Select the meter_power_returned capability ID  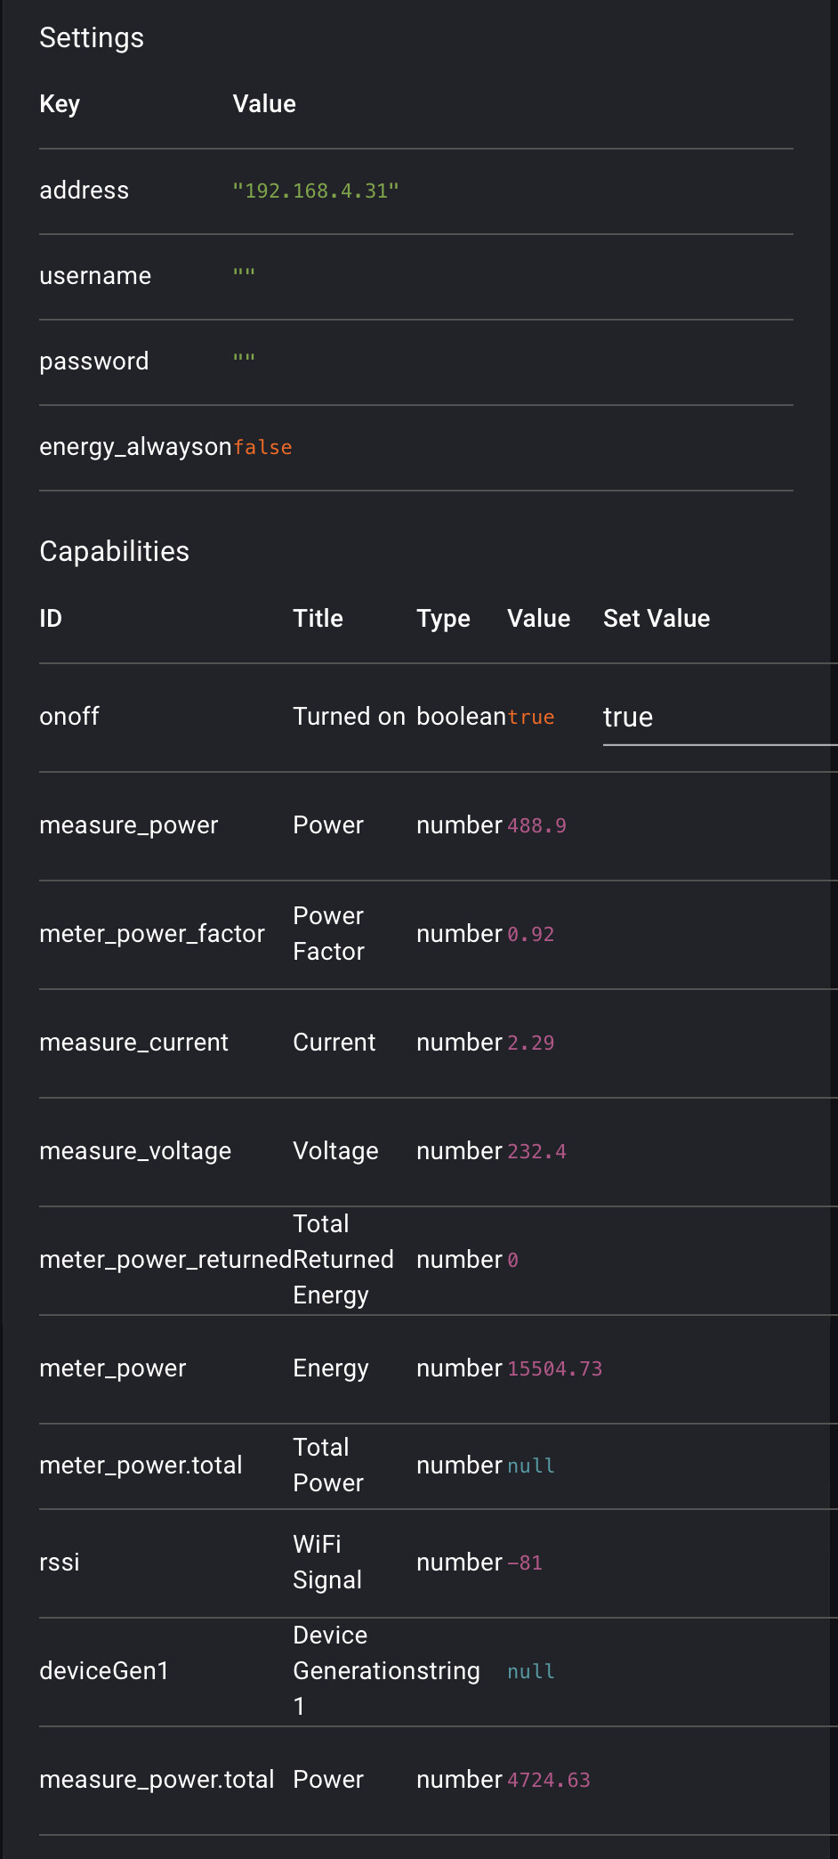click(x=165, y=1260)
